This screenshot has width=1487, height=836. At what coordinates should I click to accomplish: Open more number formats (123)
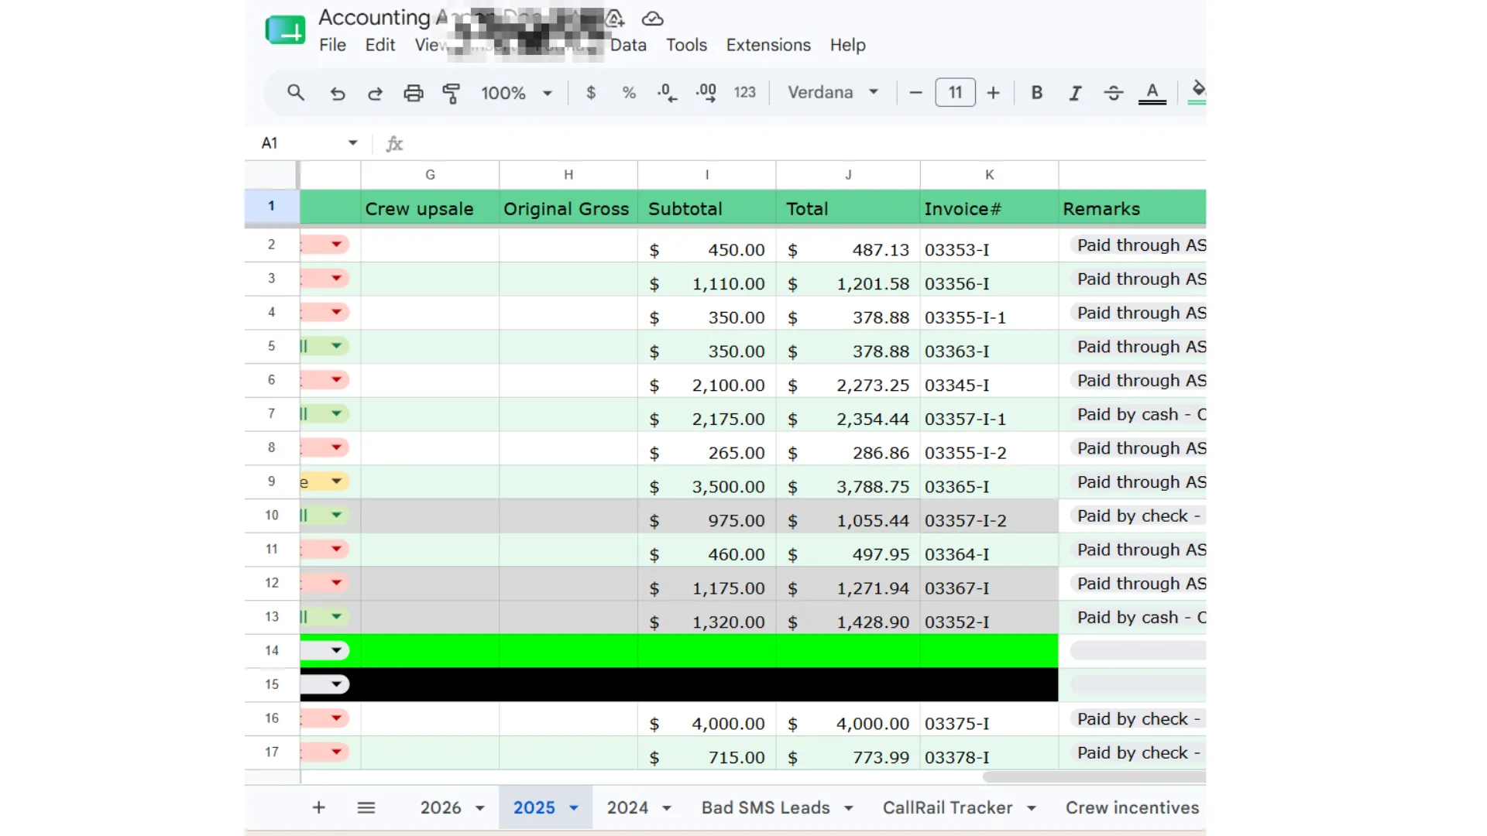point(744,93)
